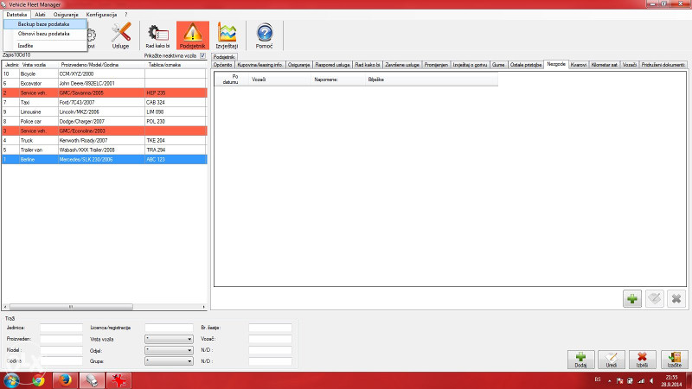Screen dimensions: 692x389
Task: Open the Grupe dropdown
Action: (169, 360)
